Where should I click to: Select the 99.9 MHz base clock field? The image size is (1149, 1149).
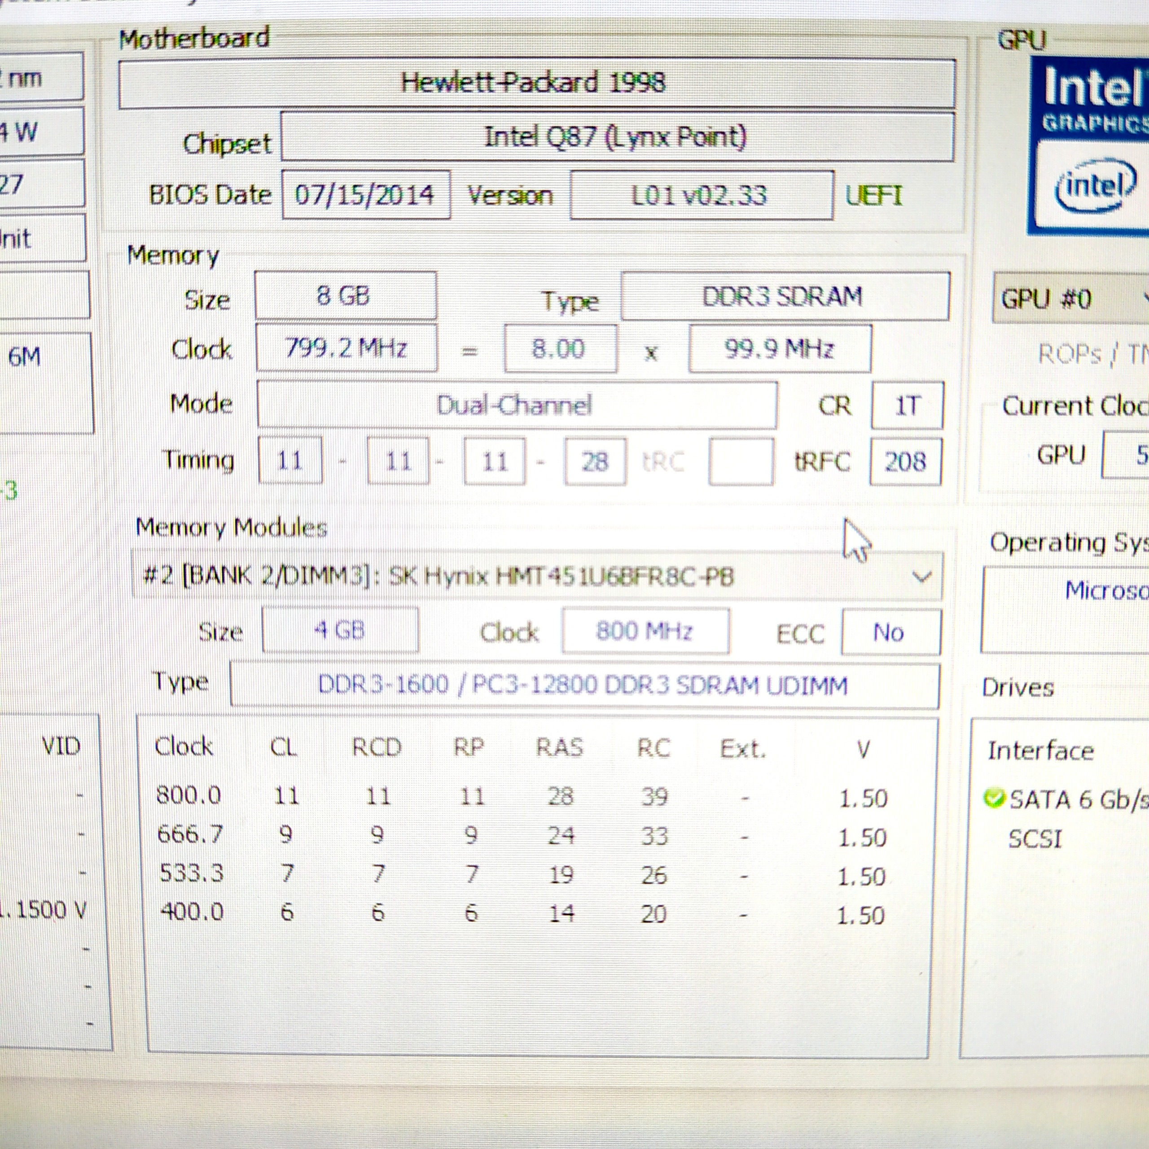(780, 348)
